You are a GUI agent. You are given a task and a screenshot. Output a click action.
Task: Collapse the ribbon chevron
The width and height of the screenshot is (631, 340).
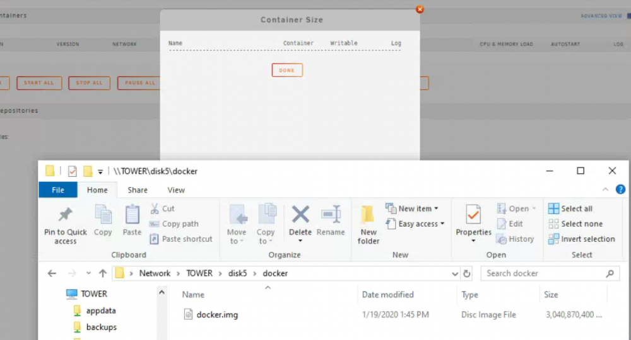pos(605,190)
